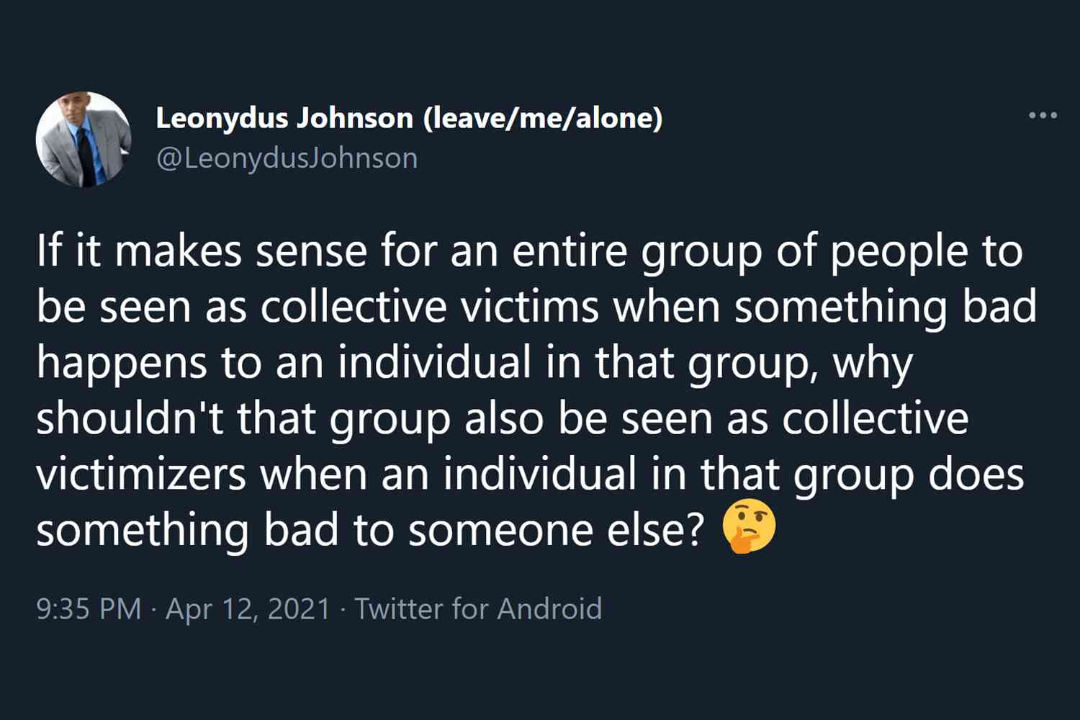The height and width of the screenshot is (720, 1080).
Task: Click the Twitter for Android source link
Action: (478, 609)
